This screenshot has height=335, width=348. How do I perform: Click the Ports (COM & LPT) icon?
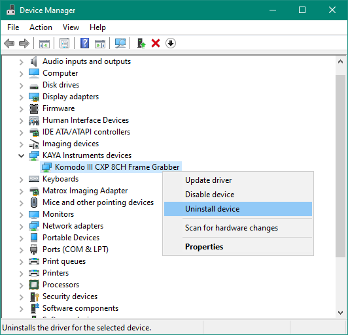34,249
